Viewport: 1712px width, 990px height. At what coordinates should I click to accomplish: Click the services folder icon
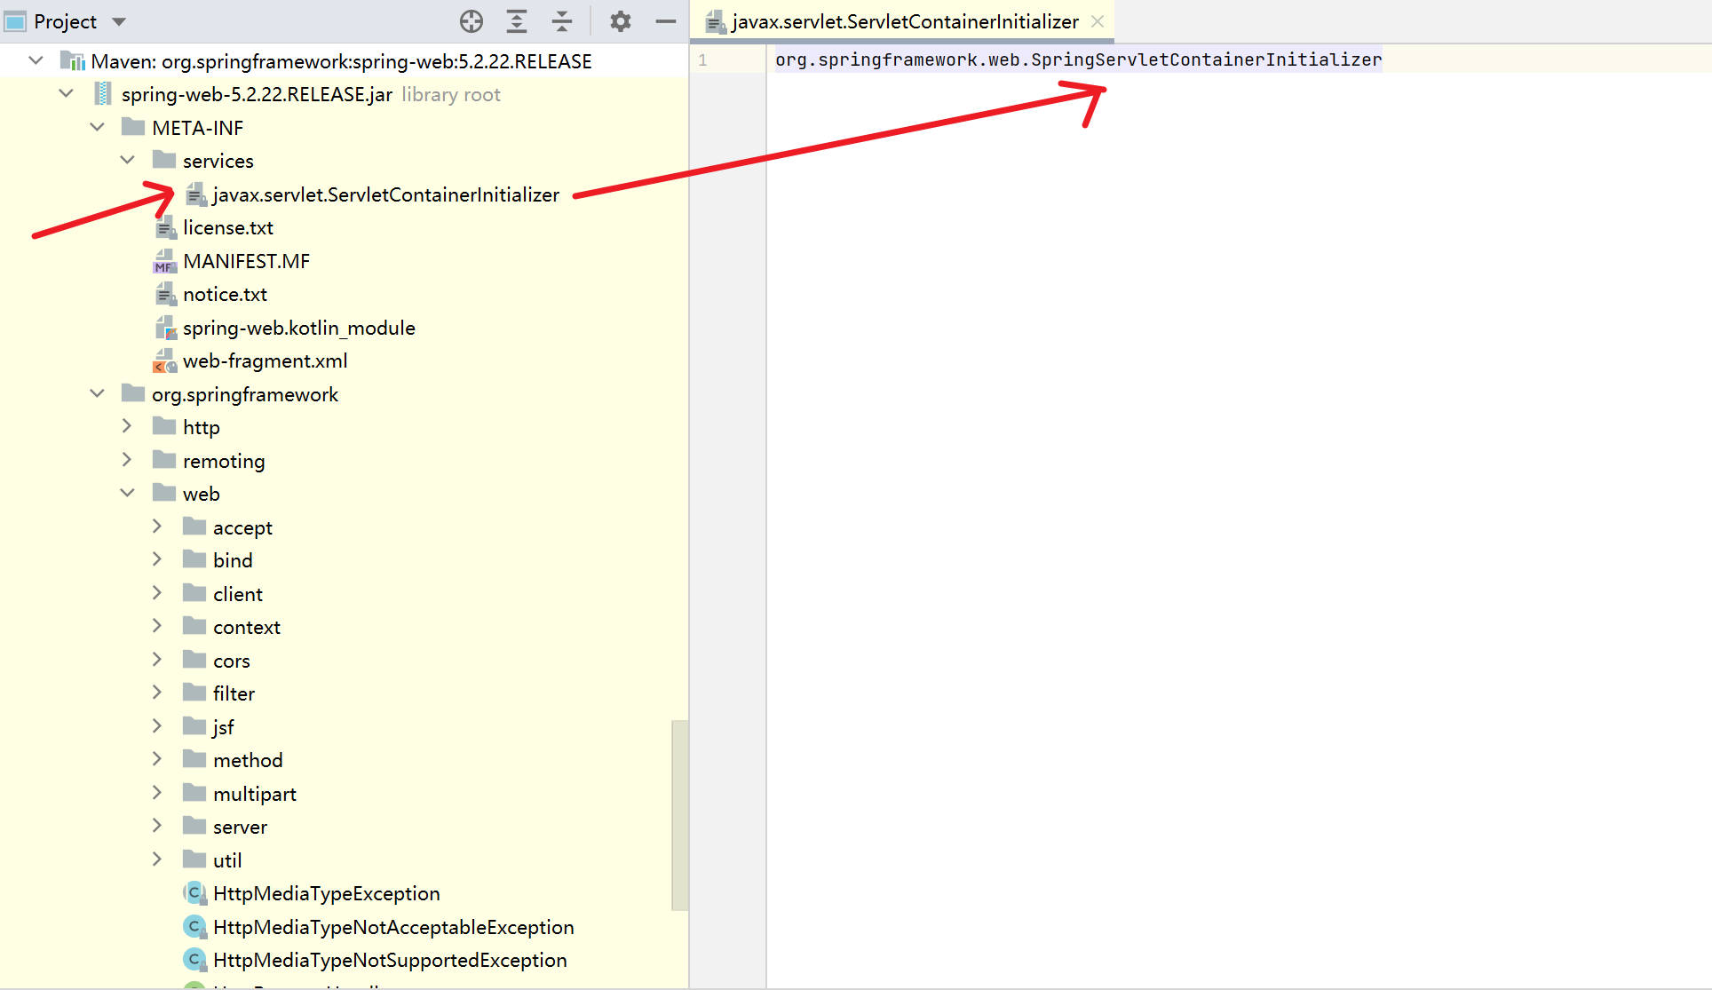164,160
